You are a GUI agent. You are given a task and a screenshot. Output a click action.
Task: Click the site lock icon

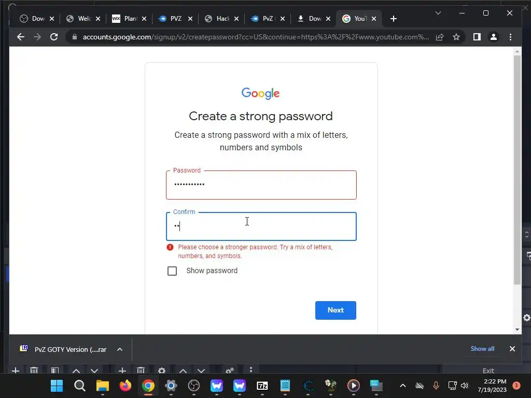[x=75, y=37]
